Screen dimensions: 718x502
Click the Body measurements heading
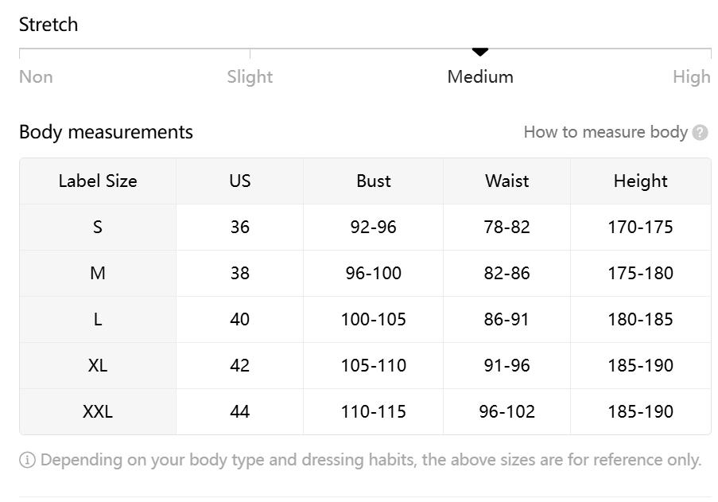click(106, 132)
